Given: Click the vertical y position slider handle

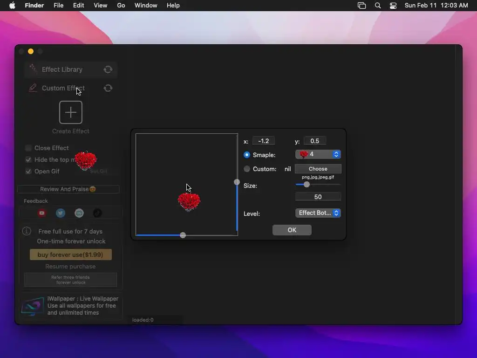Looking at the screenshot, I should pos(237,182).
